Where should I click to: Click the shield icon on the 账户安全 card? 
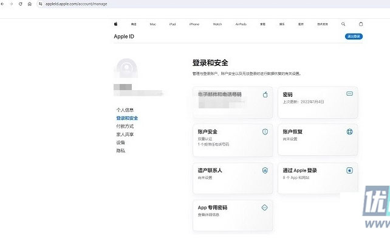pos(265,131)
